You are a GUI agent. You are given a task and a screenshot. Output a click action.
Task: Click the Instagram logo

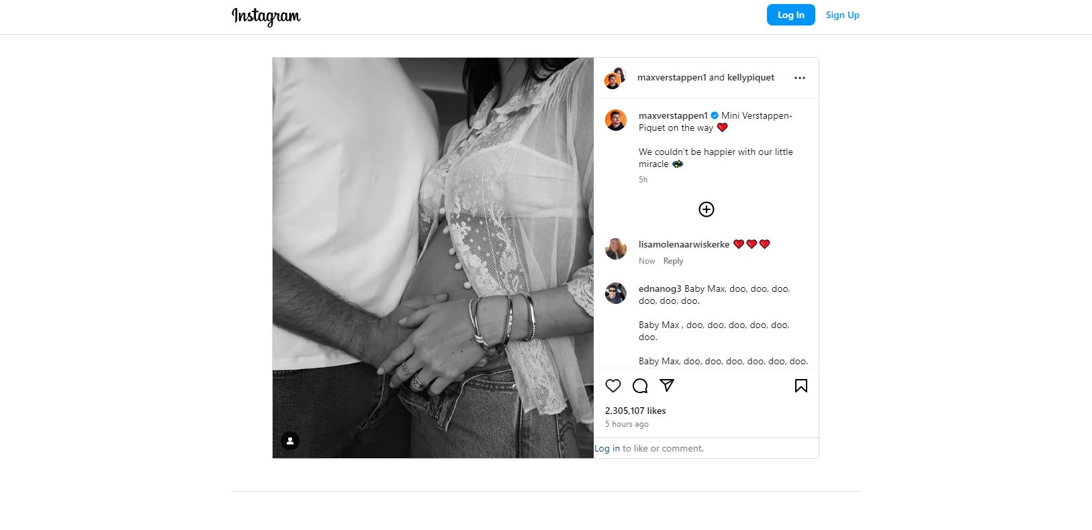[266, 16]
